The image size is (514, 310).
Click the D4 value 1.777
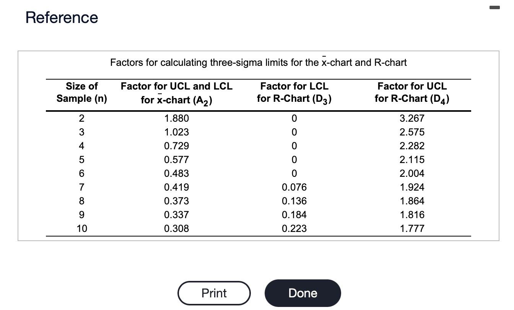coord(412,228)
